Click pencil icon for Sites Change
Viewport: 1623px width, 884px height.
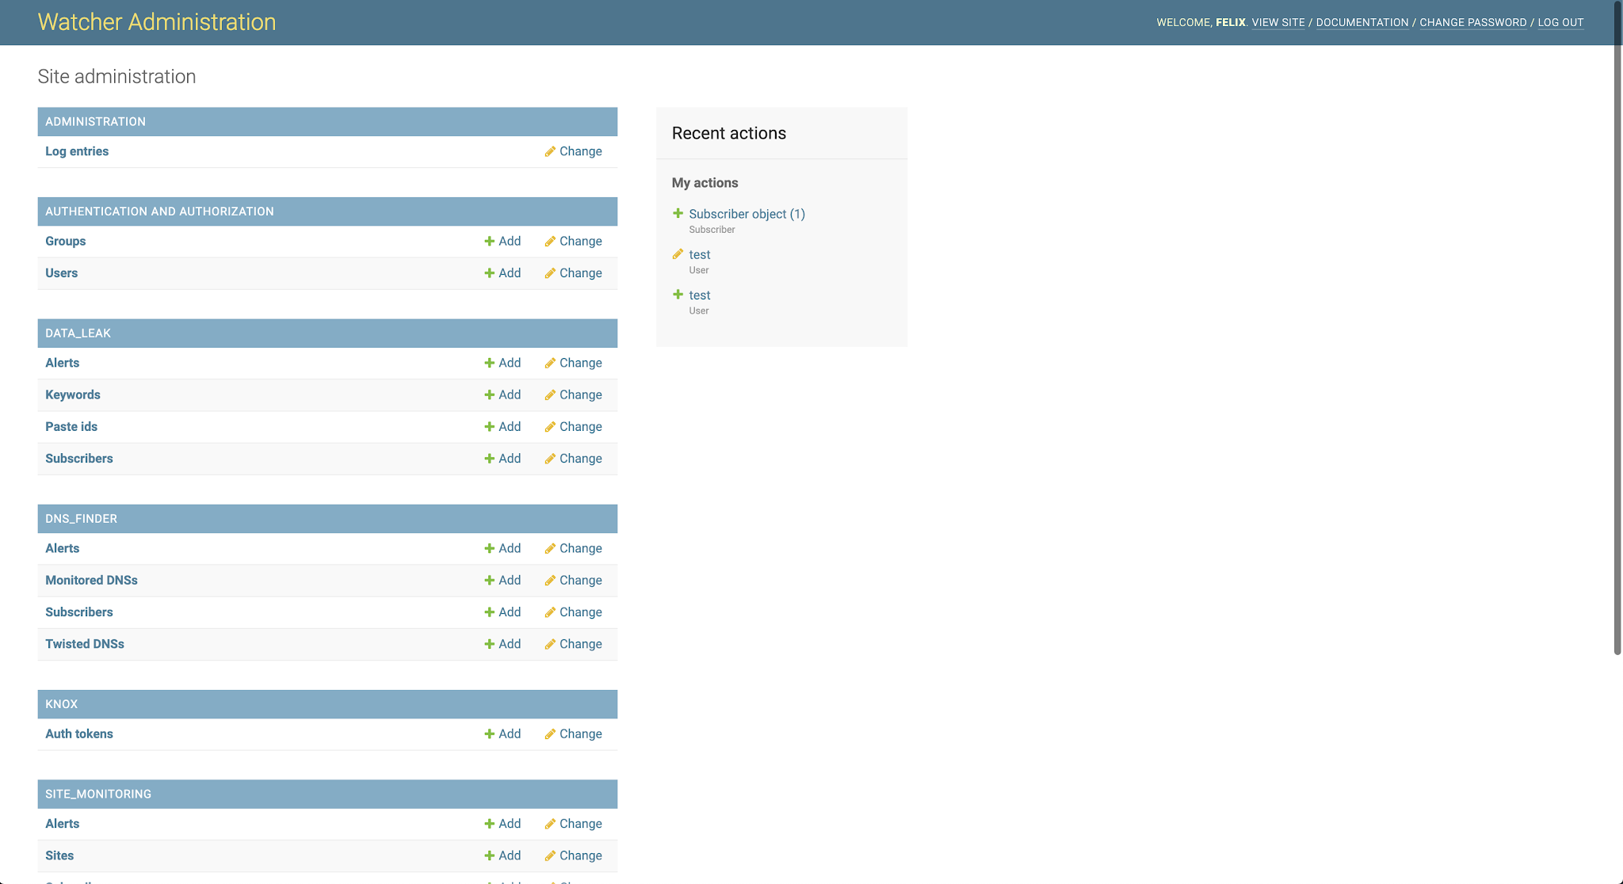550,855
